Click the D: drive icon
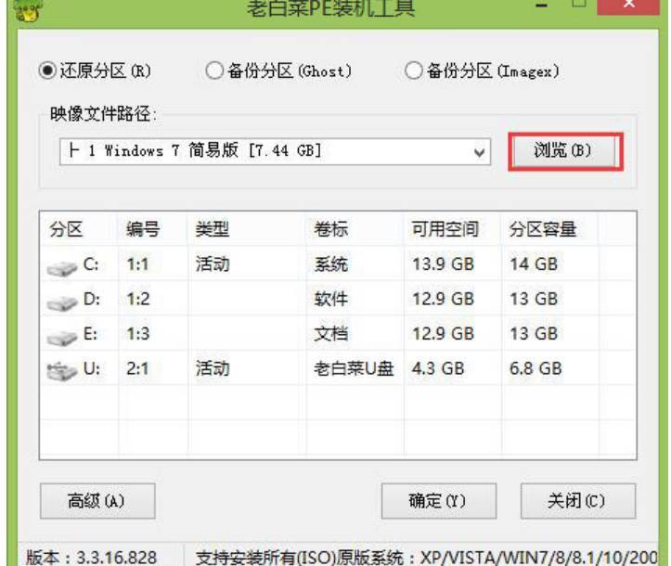 (x=61, y=301)
